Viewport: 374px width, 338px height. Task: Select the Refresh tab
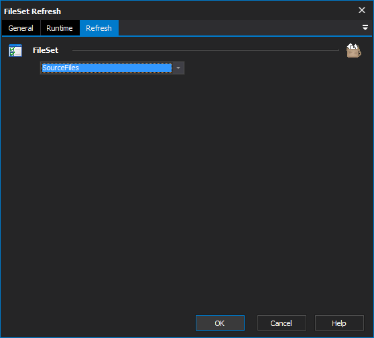[x=99, y=28]
